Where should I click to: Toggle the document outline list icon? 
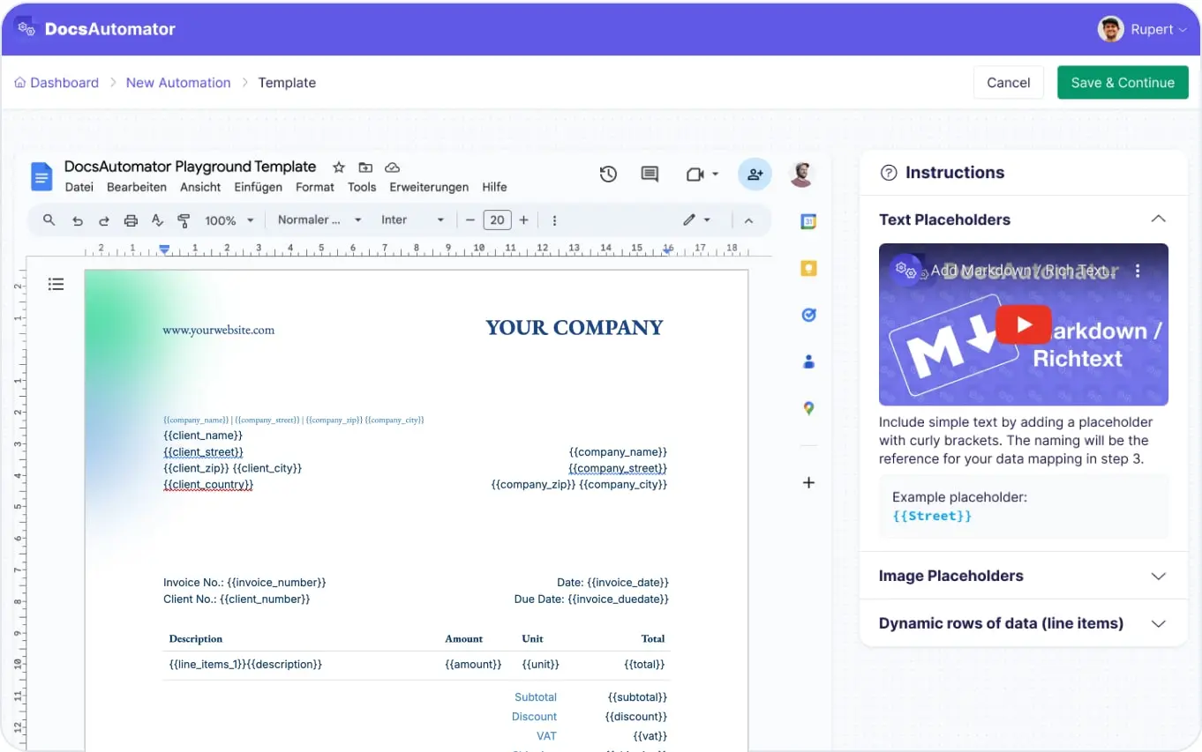click(56, 284)
